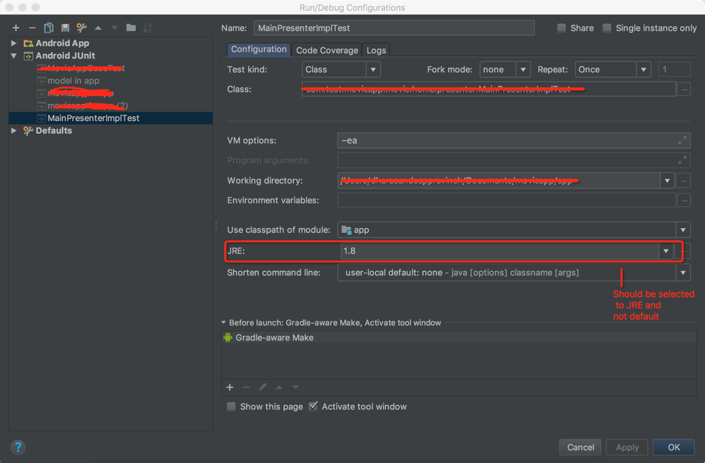This screenshot has width=705, height=463.
Task: Edit the before-launch task with the pencil icon
Action: pyautogui.click(x=263, y=387)
